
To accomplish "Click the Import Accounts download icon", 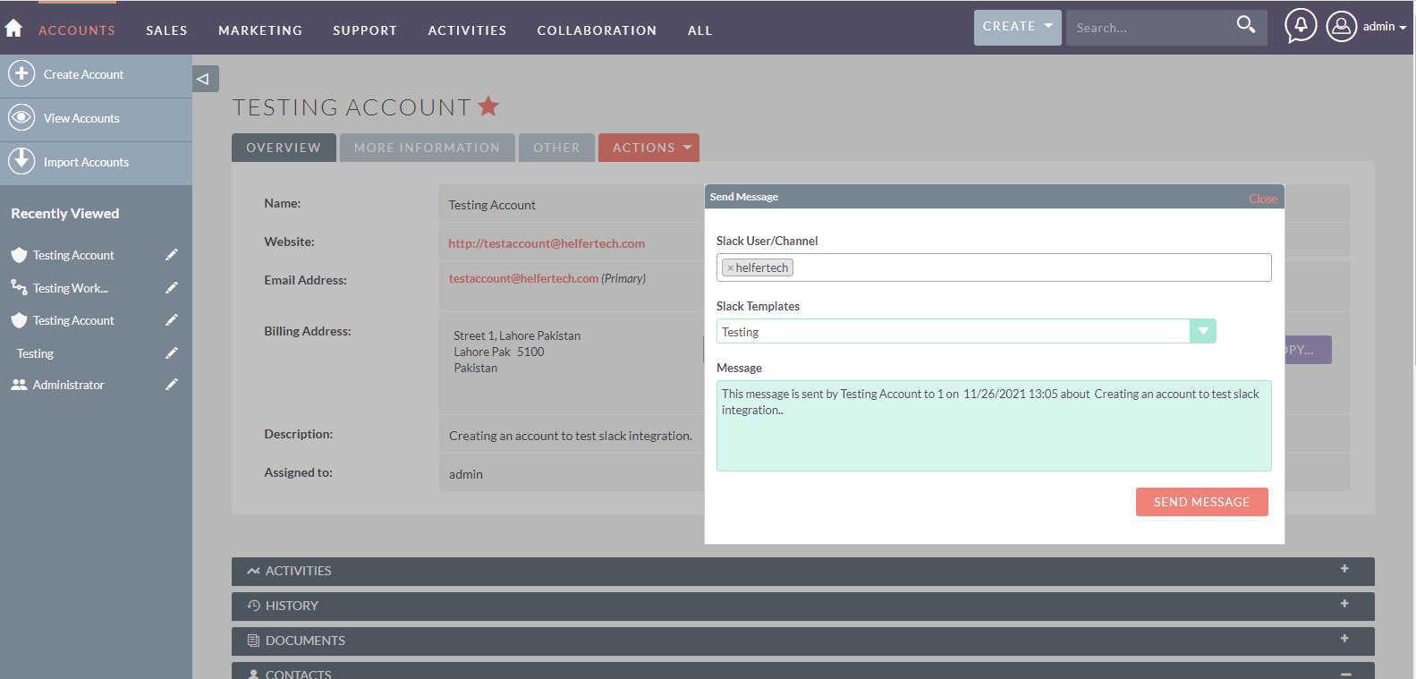I will click(x=21, y=161).
